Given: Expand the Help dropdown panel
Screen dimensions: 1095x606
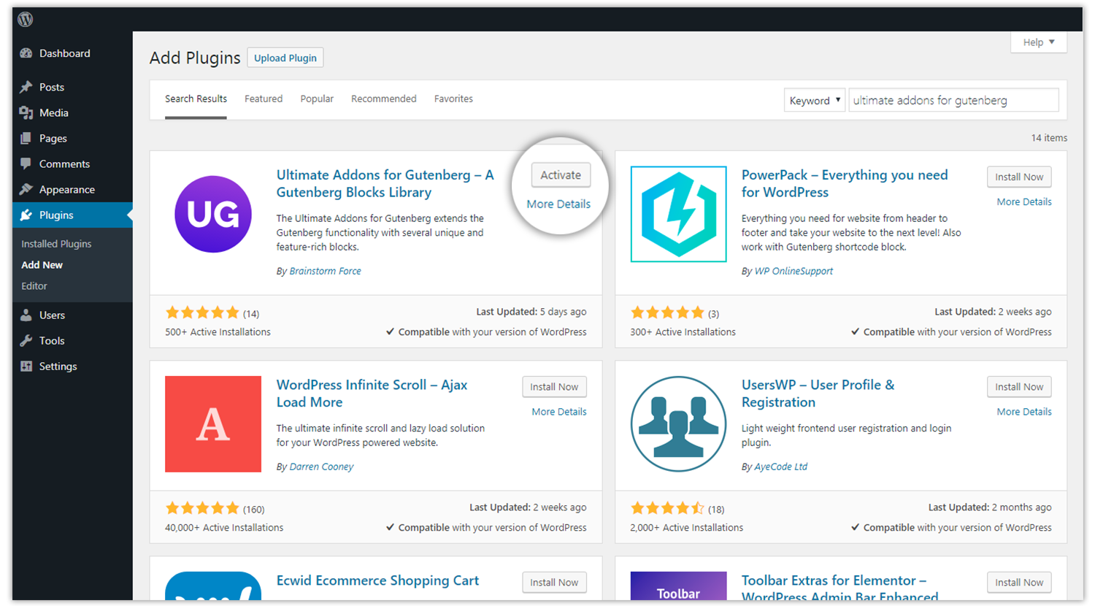Looking at the screenshot, I should pyautogui.click(x=1038, y=42).
